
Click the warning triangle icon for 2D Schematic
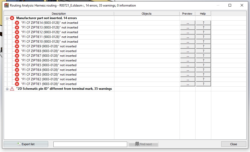click(12, 89)
